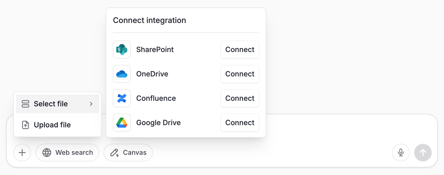Click the plus attachment button

(22, 153)
